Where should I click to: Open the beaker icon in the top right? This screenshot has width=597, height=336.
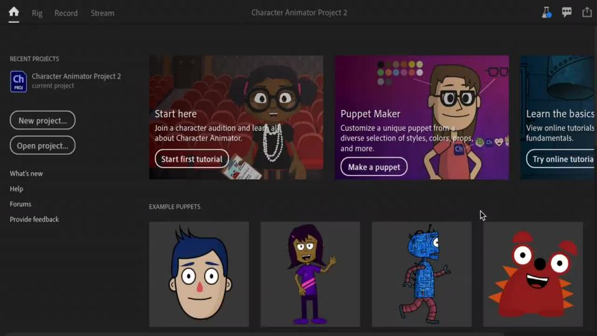pos(546,12)
